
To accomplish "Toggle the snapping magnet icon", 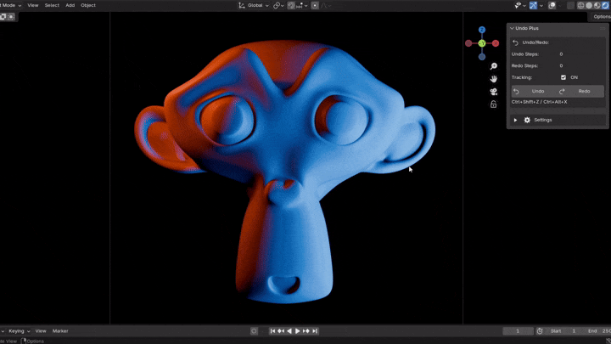I will [x=291, y=5].
